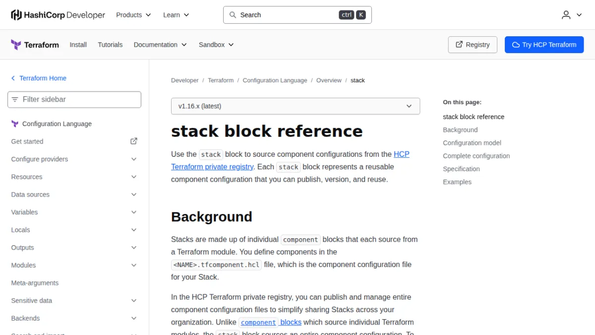The height and width of the screenshot is (335, 595).
Task: Jump to Complete configuration section
Action: pyautogui.click(x=476, y=156)
